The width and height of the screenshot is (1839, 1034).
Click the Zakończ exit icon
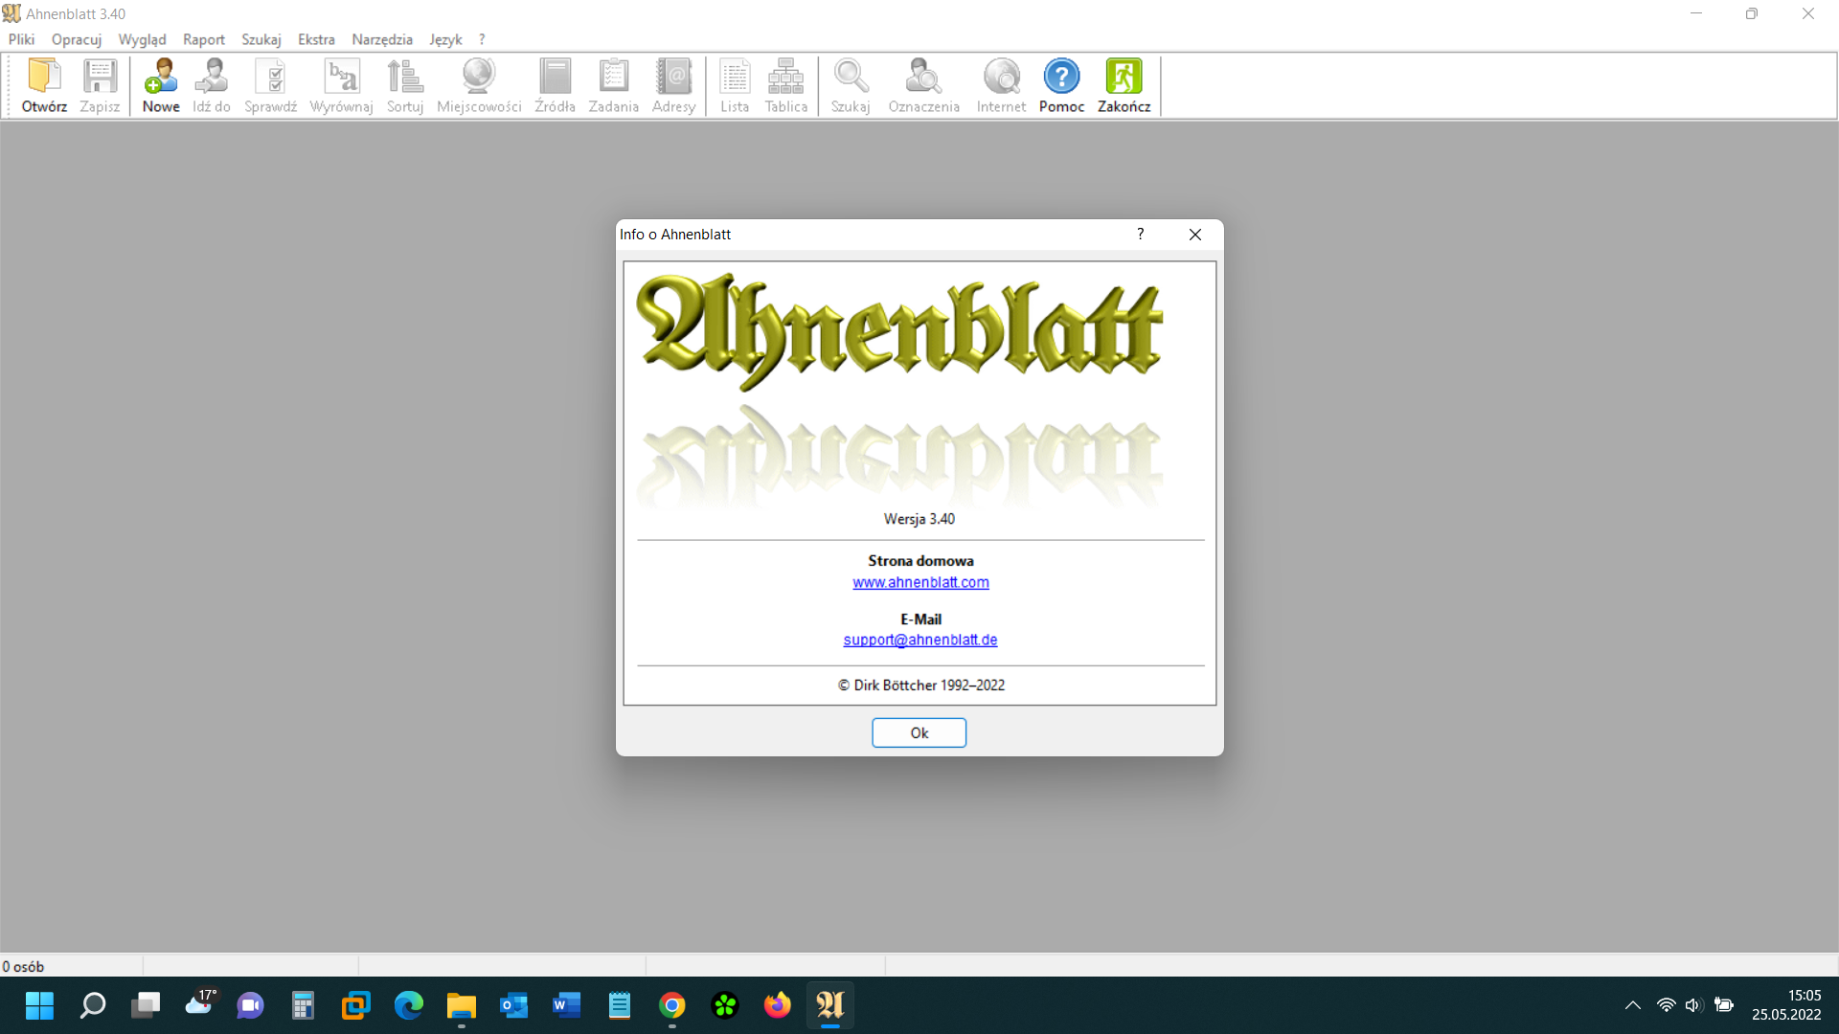(x=1124, y=77)
